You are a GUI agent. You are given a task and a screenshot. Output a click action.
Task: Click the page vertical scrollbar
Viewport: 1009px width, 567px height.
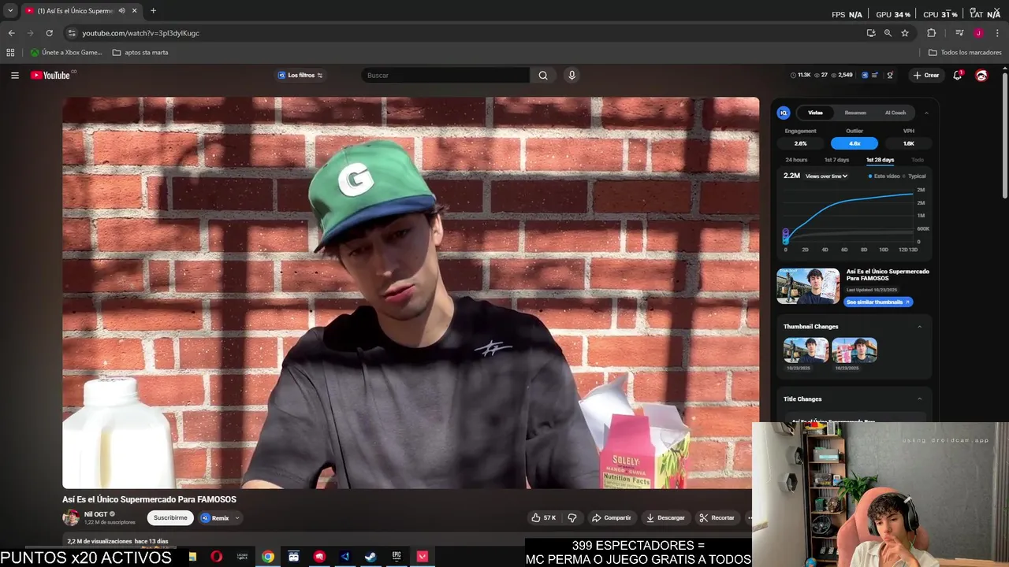(x=1005, y=134)
